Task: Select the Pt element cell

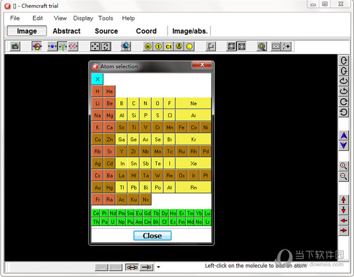Action: tap(205, 175)
